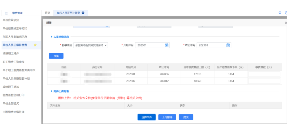Collapse the 附件上传列表 section

(x=52, y=91)
